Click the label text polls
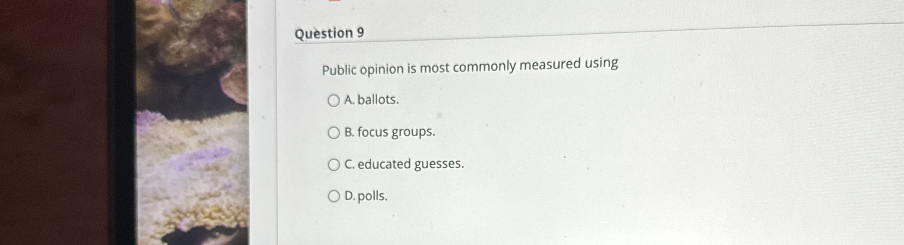The image size is (904, 245). pyautogui.click(x=365, y=196)
